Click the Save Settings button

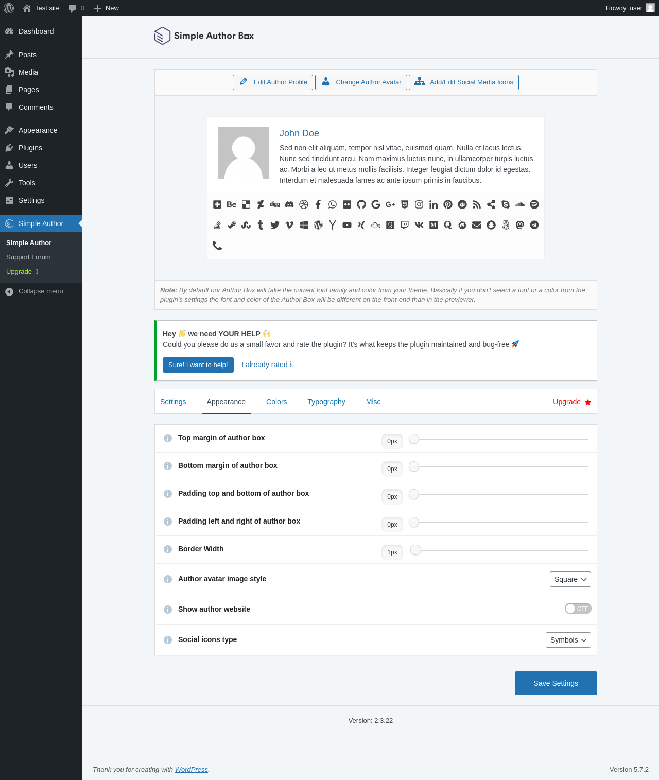pyautogui.click(x=556, y=683)
